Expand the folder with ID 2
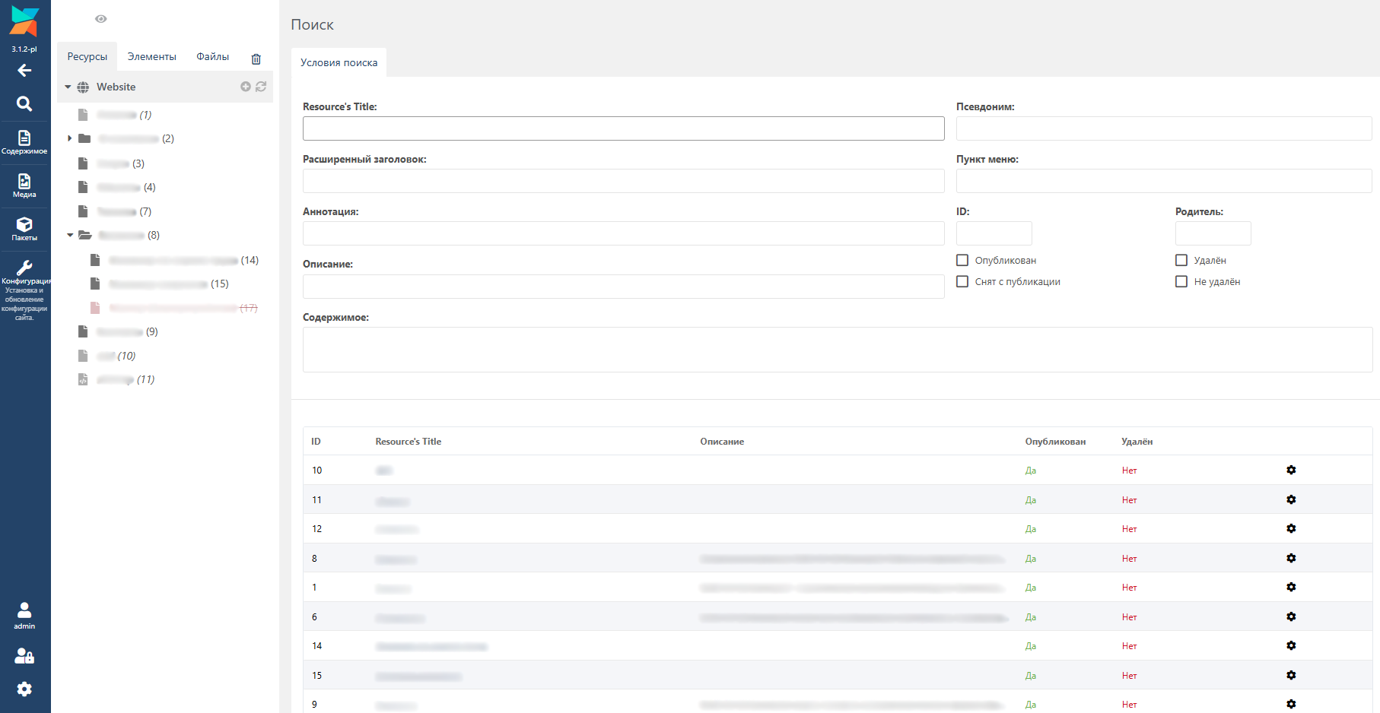This screenshot has height=713, width=1380. [69, 138]
